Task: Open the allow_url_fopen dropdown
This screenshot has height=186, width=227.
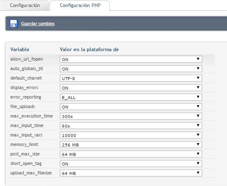Action: (131, 59)
